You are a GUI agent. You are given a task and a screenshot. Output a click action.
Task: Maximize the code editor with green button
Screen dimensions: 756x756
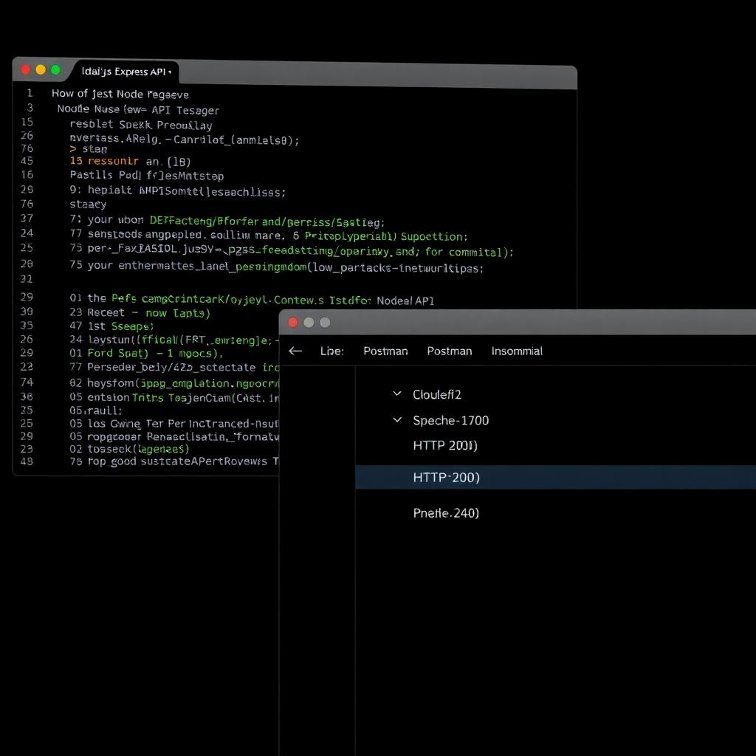click(x=55, y=69)
